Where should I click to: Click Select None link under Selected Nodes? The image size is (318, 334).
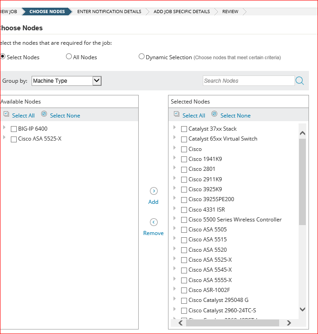coord(235,116)
